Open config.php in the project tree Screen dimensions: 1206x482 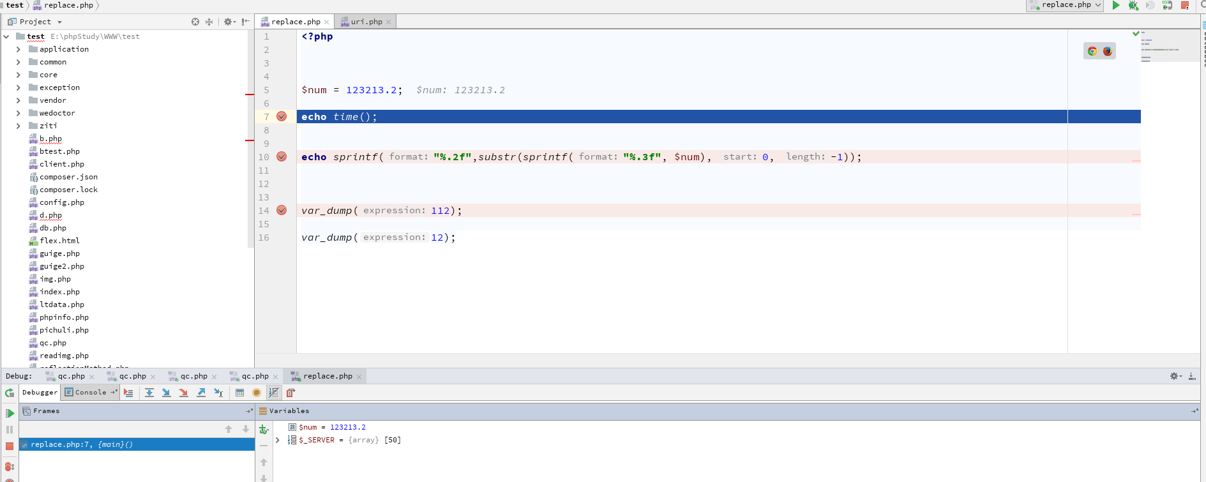[61, 202]
